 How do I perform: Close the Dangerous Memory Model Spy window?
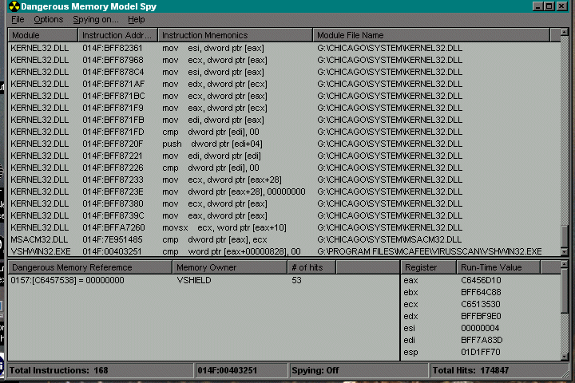click(561, 6)
